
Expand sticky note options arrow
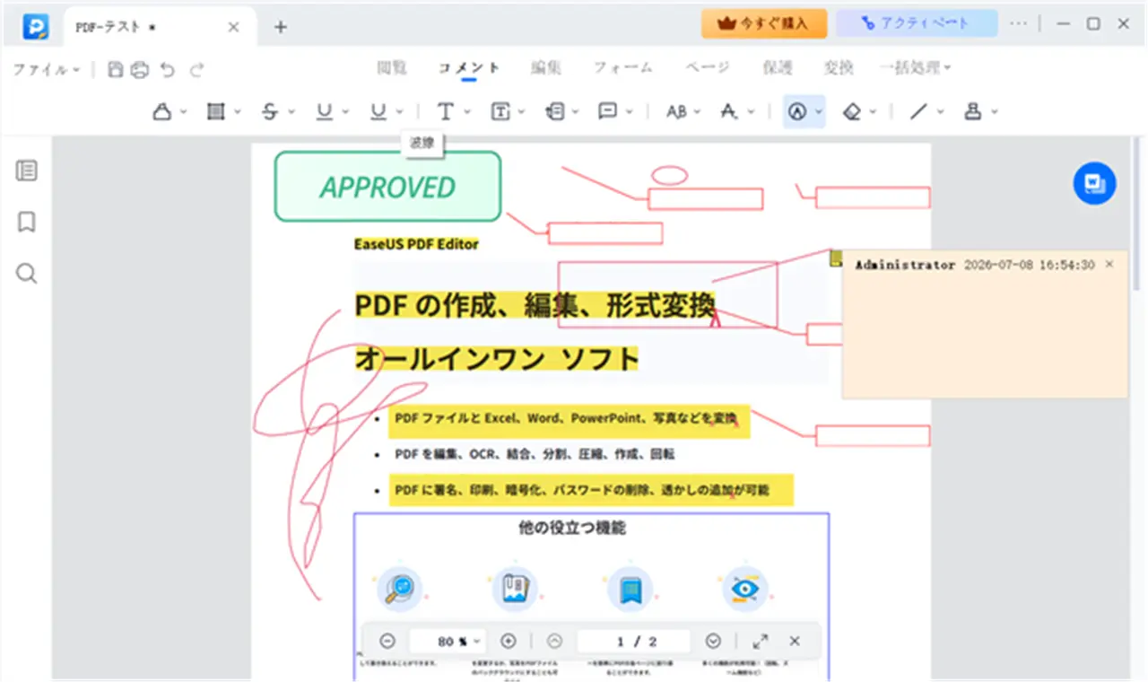click(x=630, y=112)
